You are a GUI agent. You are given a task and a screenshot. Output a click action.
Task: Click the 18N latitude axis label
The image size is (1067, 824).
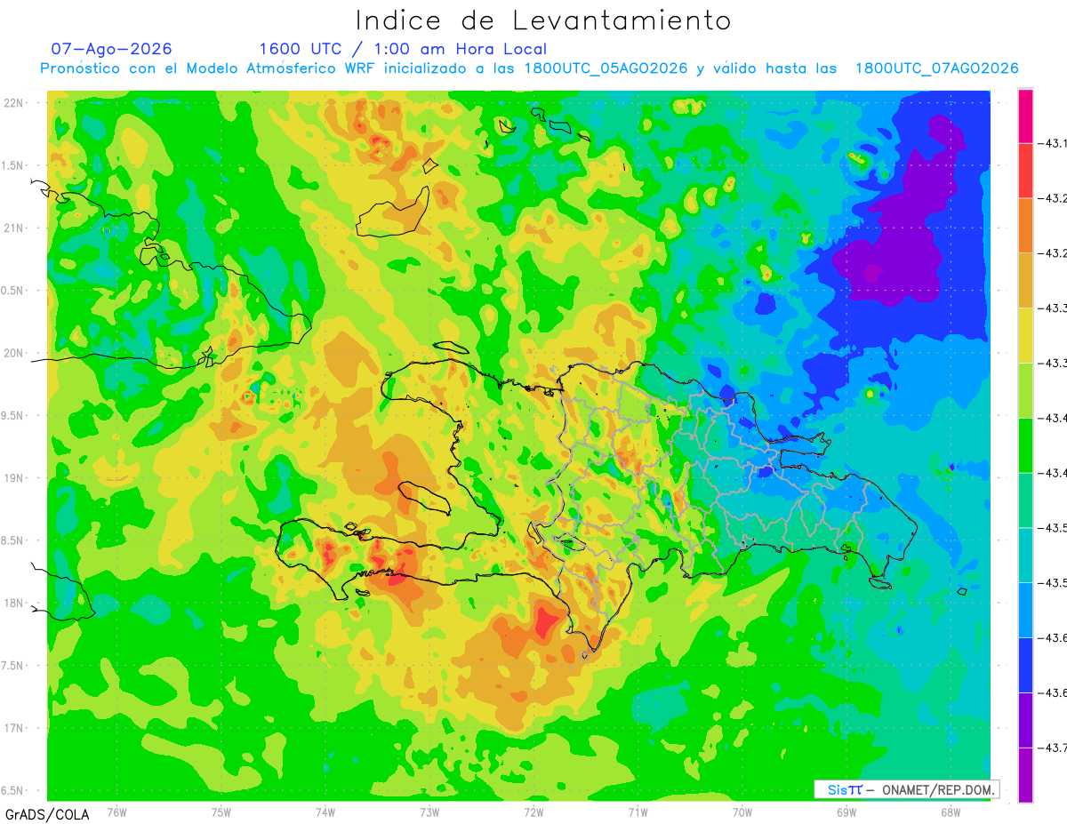click(x=15, y=603)
